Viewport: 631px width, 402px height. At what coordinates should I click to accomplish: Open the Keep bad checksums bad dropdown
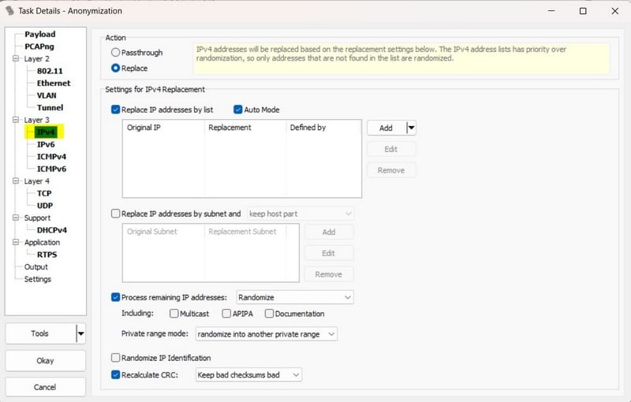pos(248,375)
